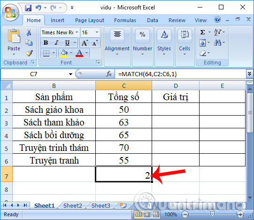Redo the last undone action
Viewport: 254px width, 220px height.
53,8
